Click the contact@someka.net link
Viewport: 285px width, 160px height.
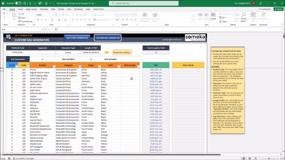172,40
